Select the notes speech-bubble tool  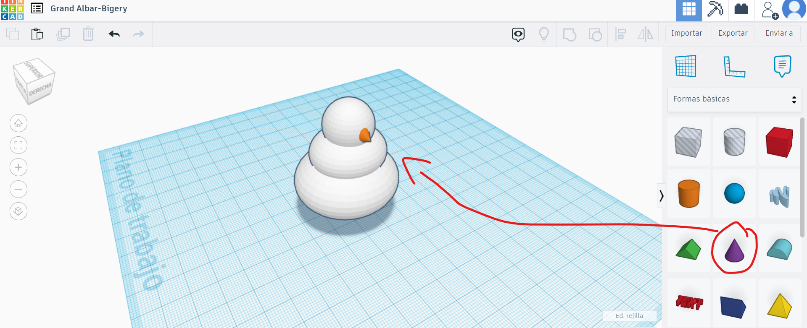click(782, 66)
